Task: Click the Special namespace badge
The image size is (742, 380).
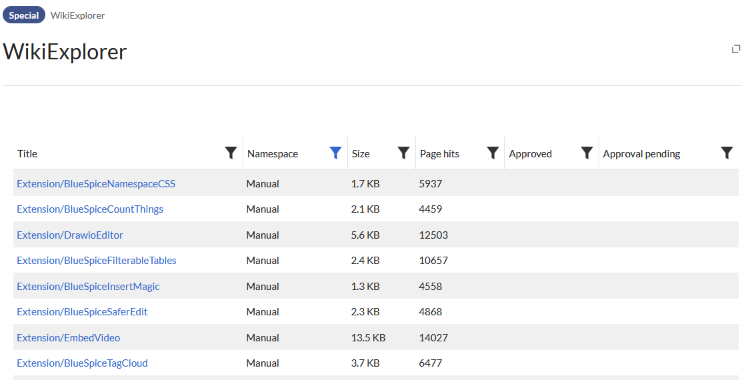Action: click(24, 15)
